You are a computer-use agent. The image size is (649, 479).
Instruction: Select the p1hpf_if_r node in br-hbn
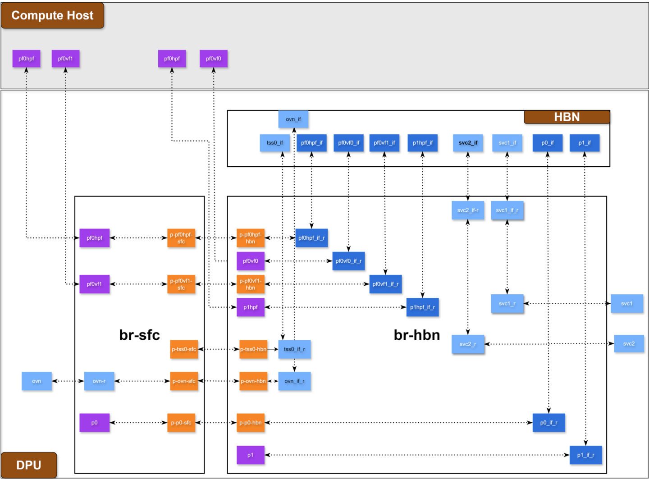(423, 307)
